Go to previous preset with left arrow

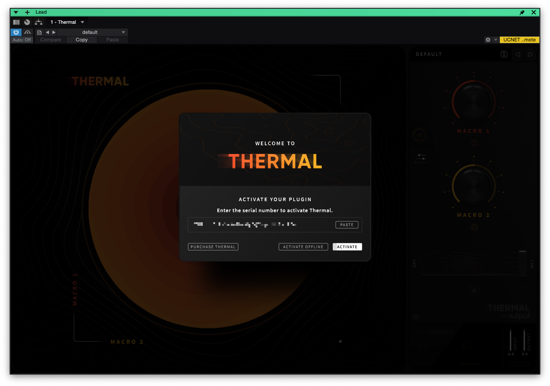tap(48, 32)
